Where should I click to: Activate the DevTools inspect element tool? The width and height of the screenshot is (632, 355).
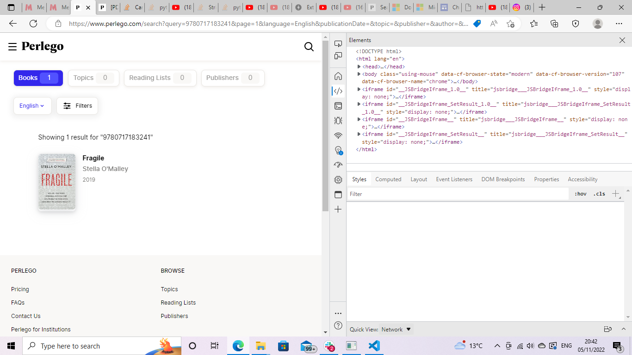pos(338,43)
